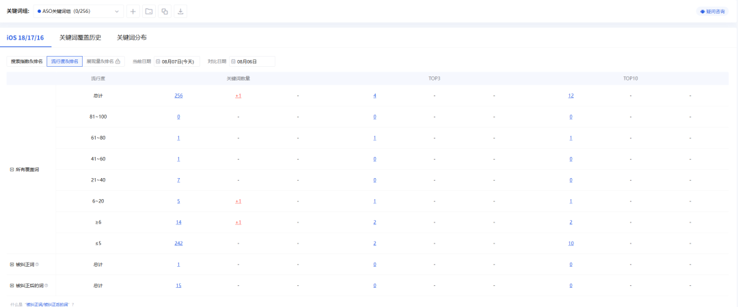Screen dimensions: 738x307
Task: Click the plus icon to add keyword group
Action: pos(133,12)
